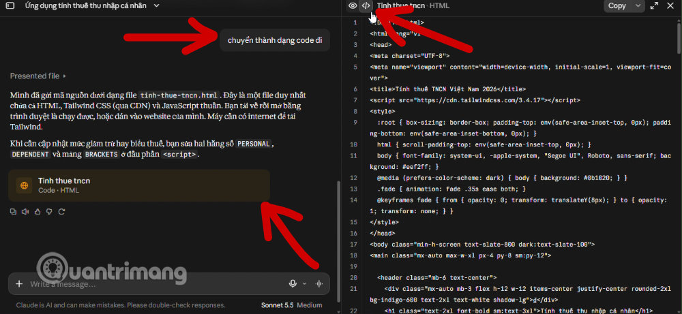
Task: Click the @media prefers-color-scheme line
Action: [502, 178]
